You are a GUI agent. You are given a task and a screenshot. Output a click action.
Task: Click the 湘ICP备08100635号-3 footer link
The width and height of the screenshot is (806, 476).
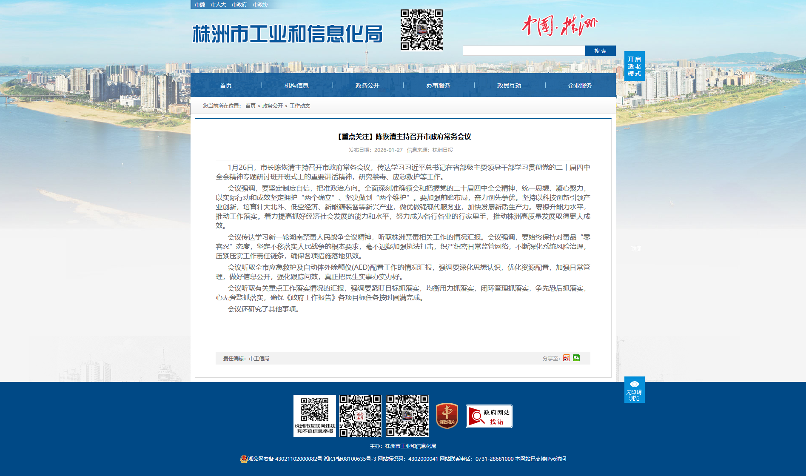350,459
